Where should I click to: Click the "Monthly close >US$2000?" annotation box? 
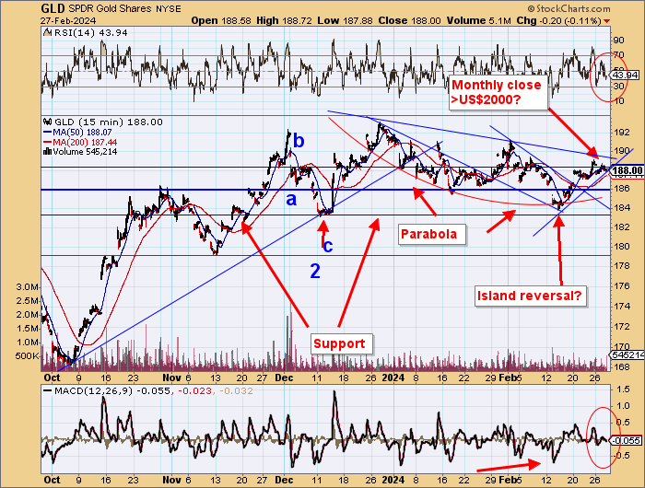point(498,92)
